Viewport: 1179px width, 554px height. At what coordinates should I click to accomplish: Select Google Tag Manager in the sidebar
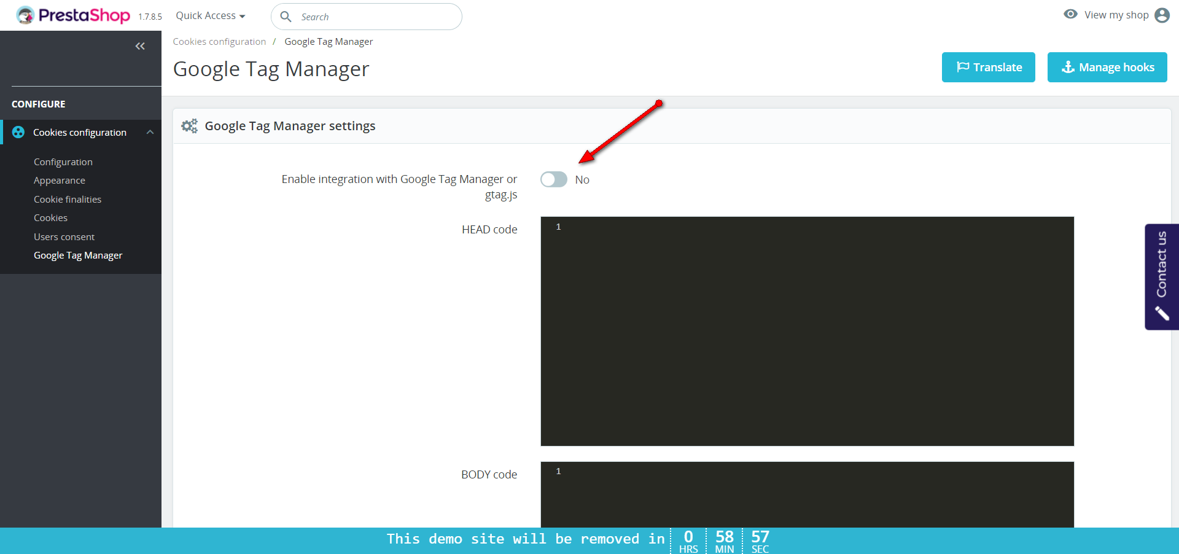click(x=78, y=256)
